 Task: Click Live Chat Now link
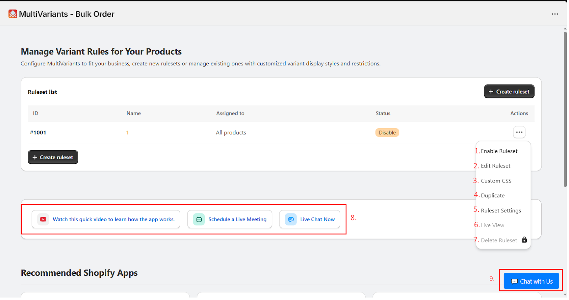(x=310, y=219)
